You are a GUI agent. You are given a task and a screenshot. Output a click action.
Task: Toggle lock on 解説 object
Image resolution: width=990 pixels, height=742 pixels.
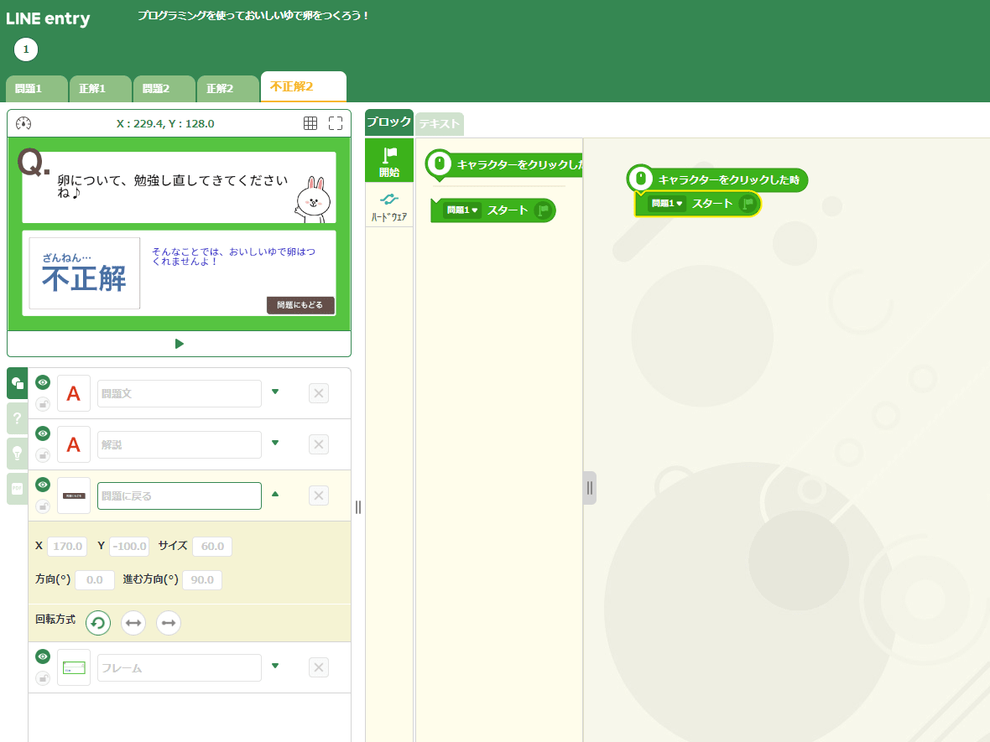[x=42, y=455]
